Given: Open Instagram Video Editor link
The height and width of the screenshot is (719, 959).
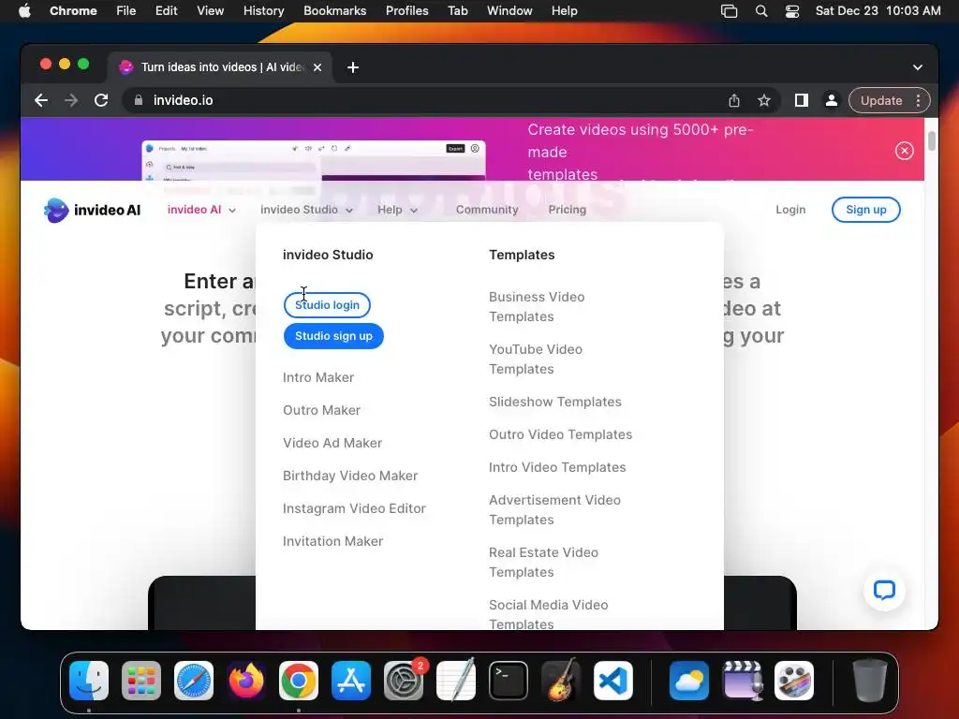Looking at the screenshot, I should tap(354, 508).
